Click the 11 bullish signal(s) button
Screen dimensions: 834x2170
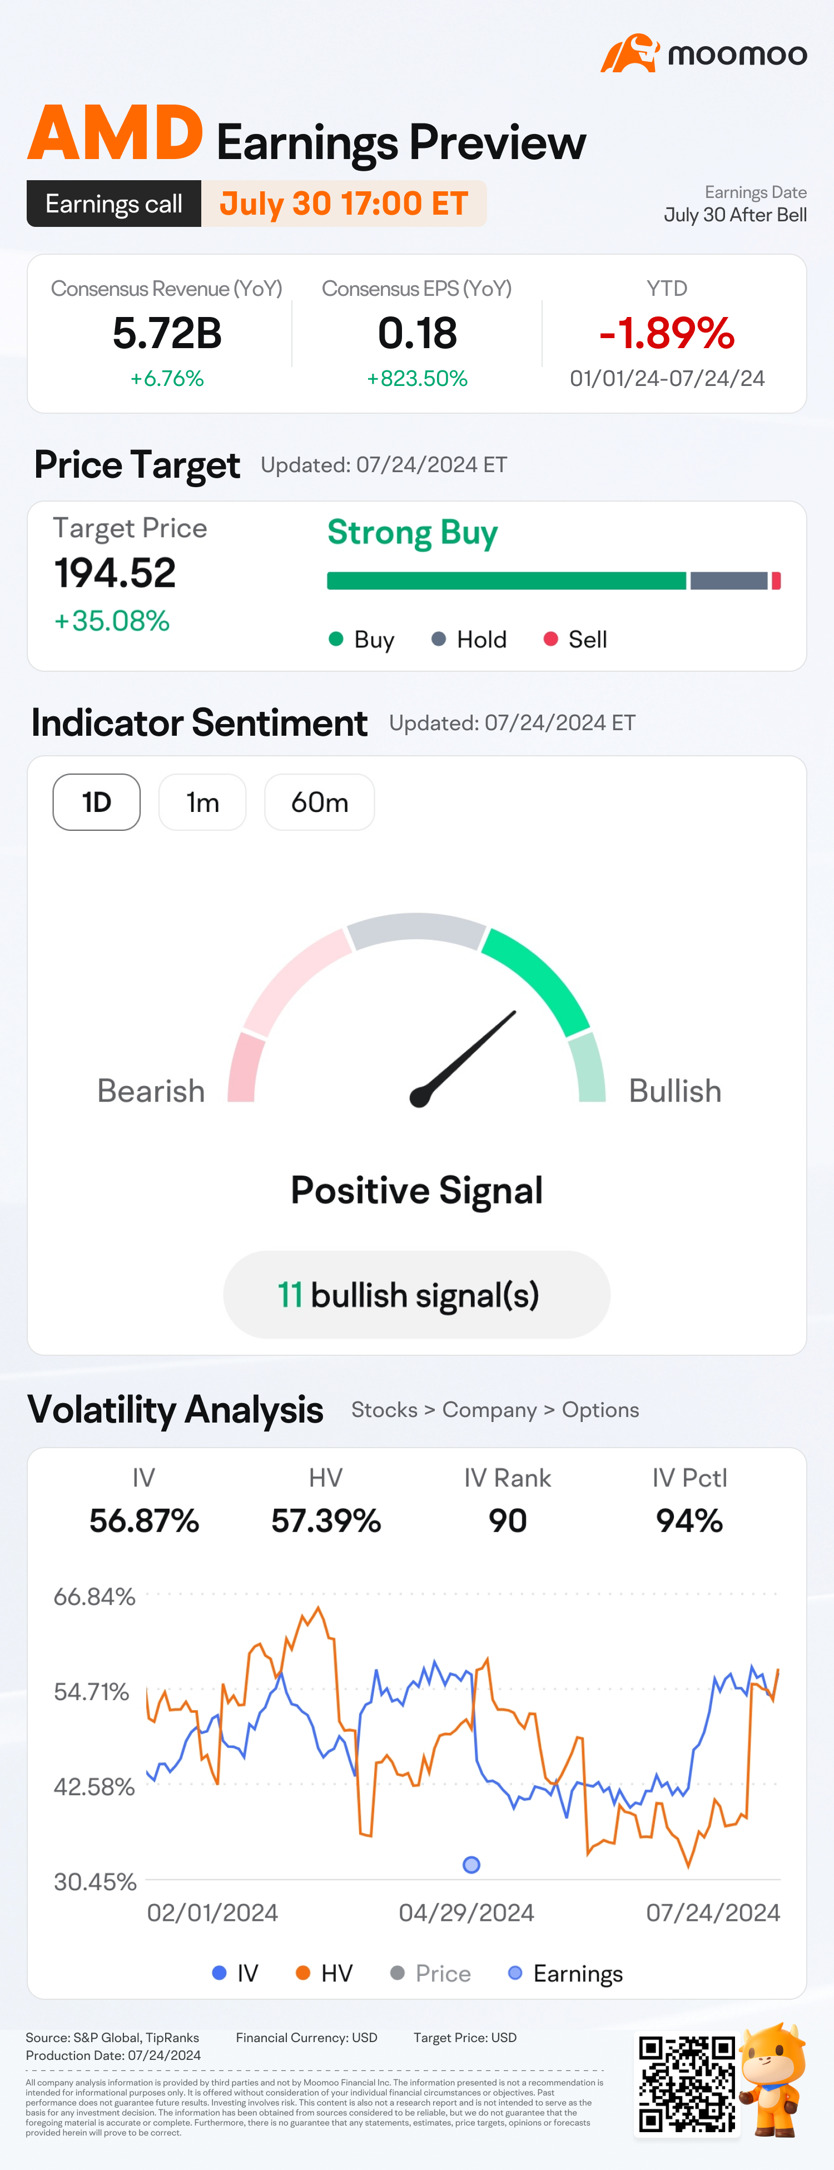tap(417, 1295)
